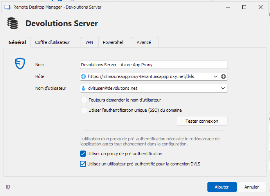Open the VPN tab

(x=89, y=42)
